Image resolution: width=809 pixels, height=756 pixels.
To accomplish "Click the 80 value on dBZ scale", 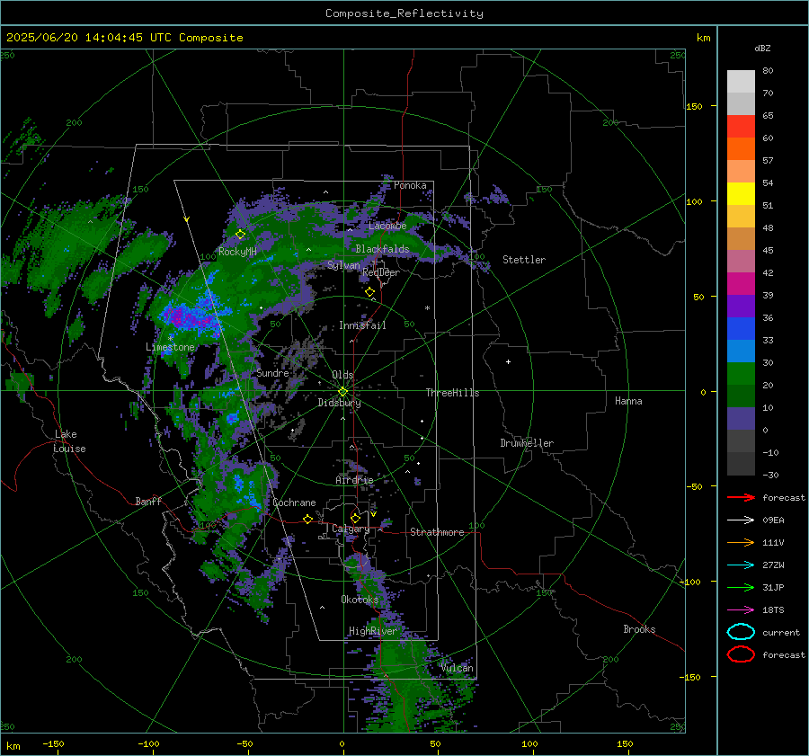I will tap(768, 71).
